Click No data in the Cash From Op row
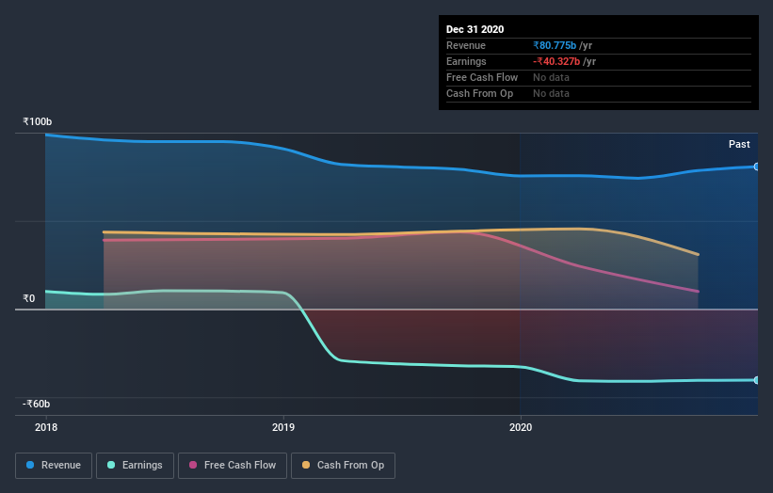 coord(551,93)
